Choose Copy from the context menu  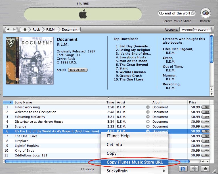135,154
